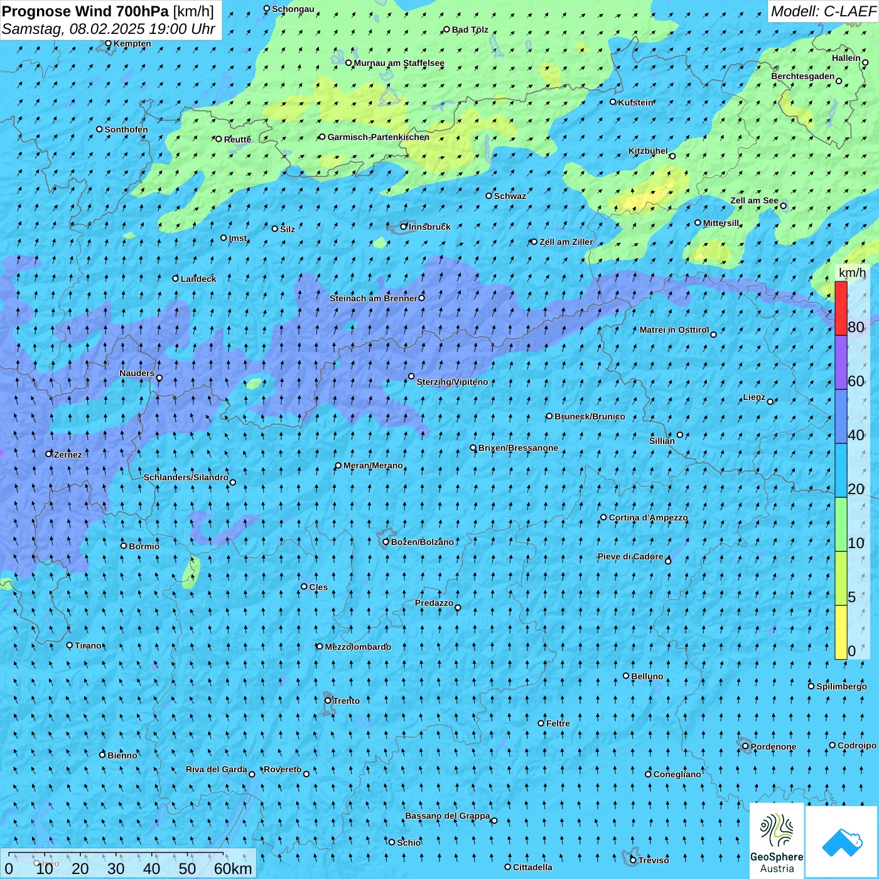Viewport: 879px width, 879px height.
Task: Click the 'Reutte' label
Action: [237, 139]
